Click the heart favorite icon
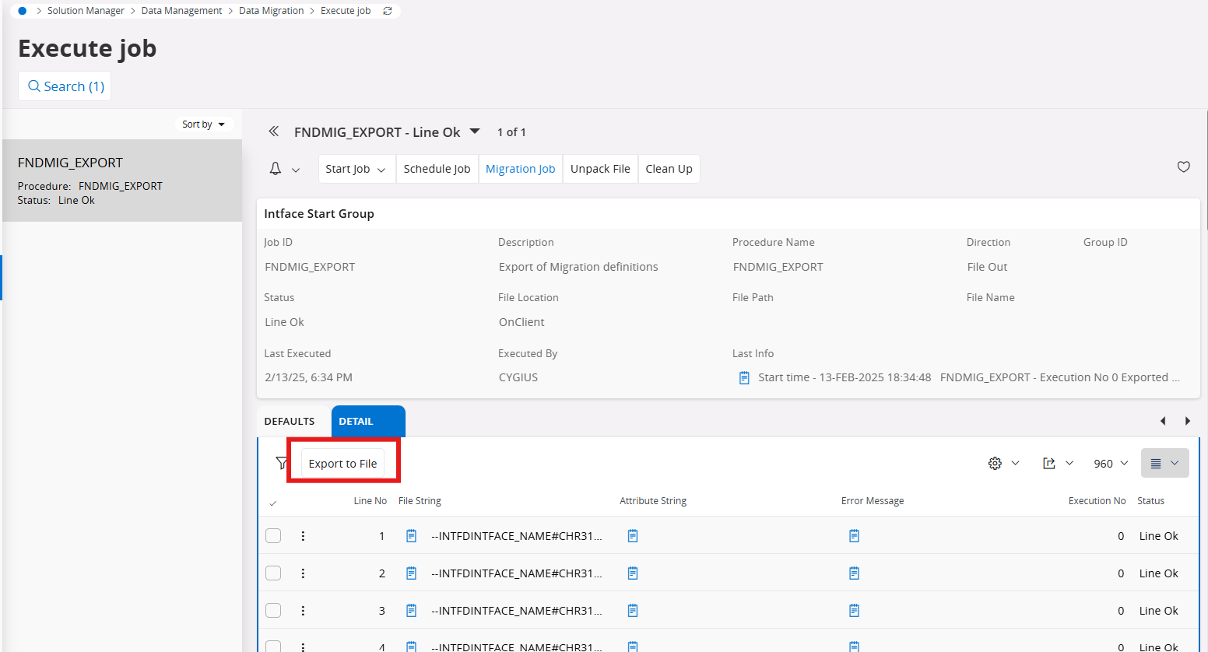 pos(1184,167)
